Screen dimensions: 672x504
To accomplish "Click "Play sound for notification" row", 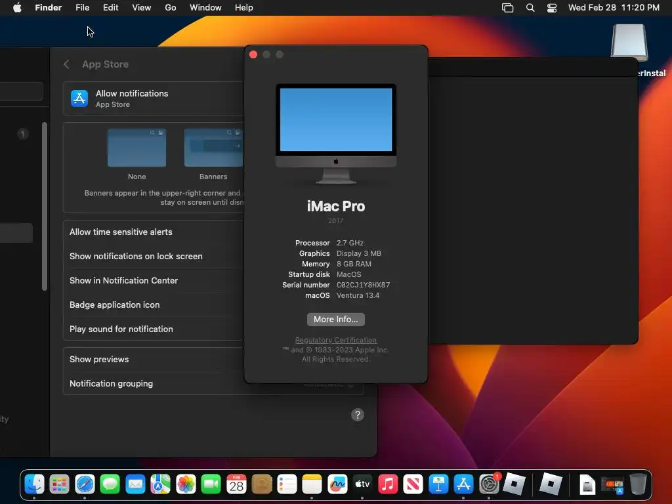I will (x=154, y=329).
